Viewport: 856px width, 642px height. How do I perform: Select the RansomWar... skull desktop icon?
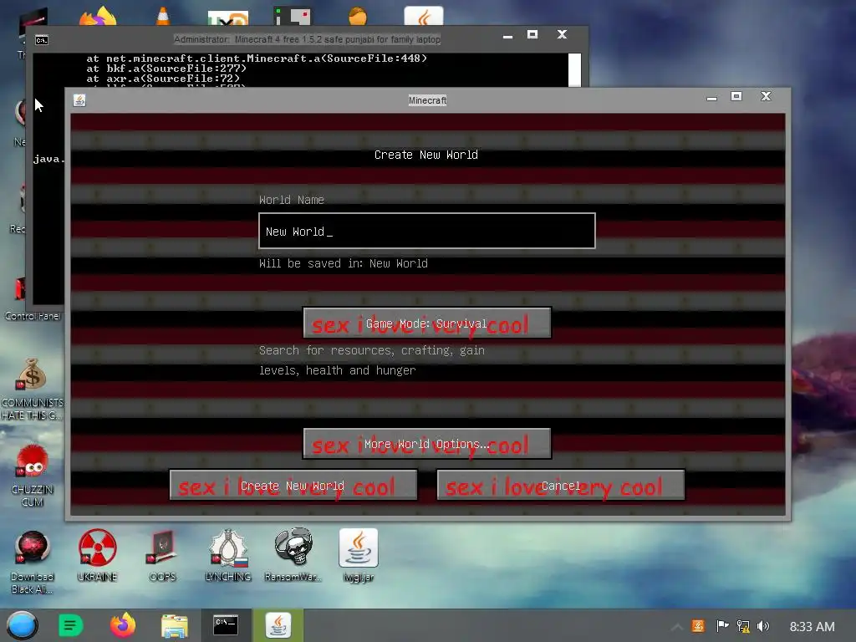click(x=293, y=555)
